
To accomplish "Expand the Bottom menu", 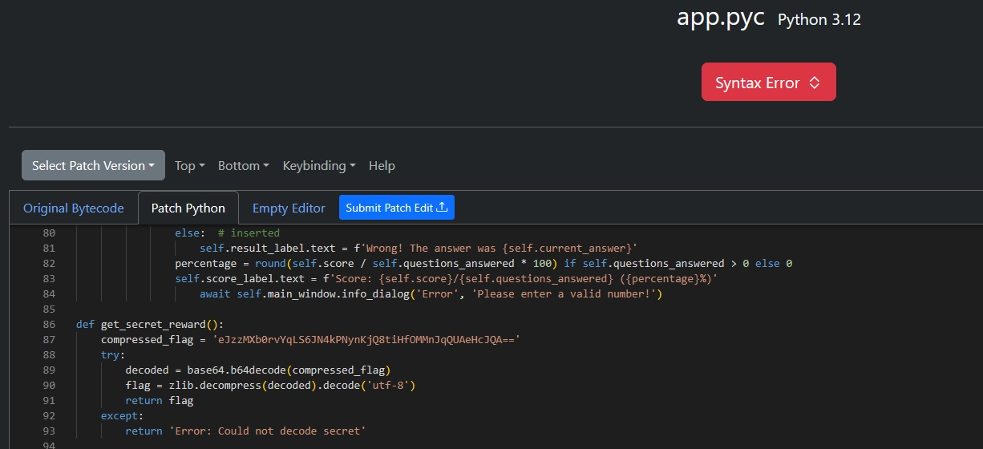I will [243, 166].
